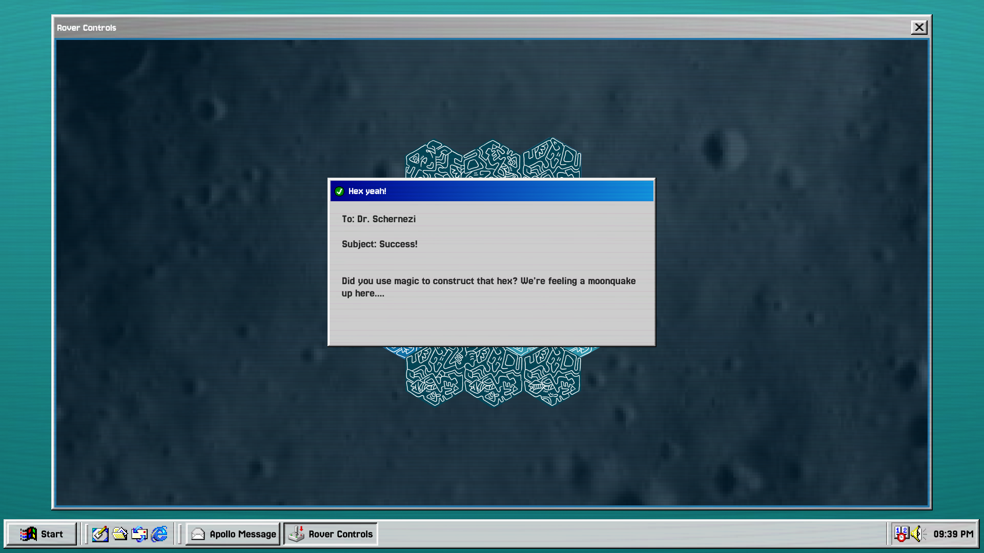The image size is (984, 553).
Task: Click the joystick icon on Rover Controls button
Action: point(296,534)
